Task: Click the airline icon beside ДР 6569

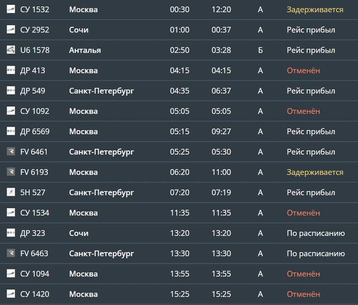Action: point(11,131)
